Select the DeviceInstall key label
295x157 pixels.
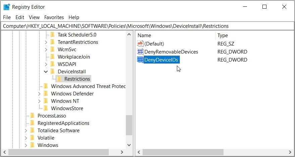pos(72,71)
